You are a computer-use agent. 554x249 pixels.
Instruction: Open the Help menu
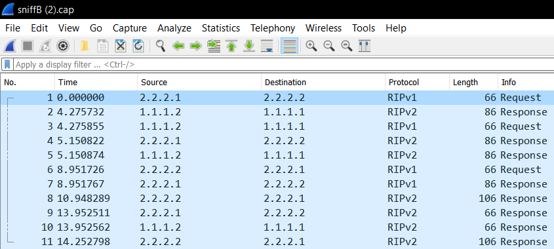coord(396,28)
